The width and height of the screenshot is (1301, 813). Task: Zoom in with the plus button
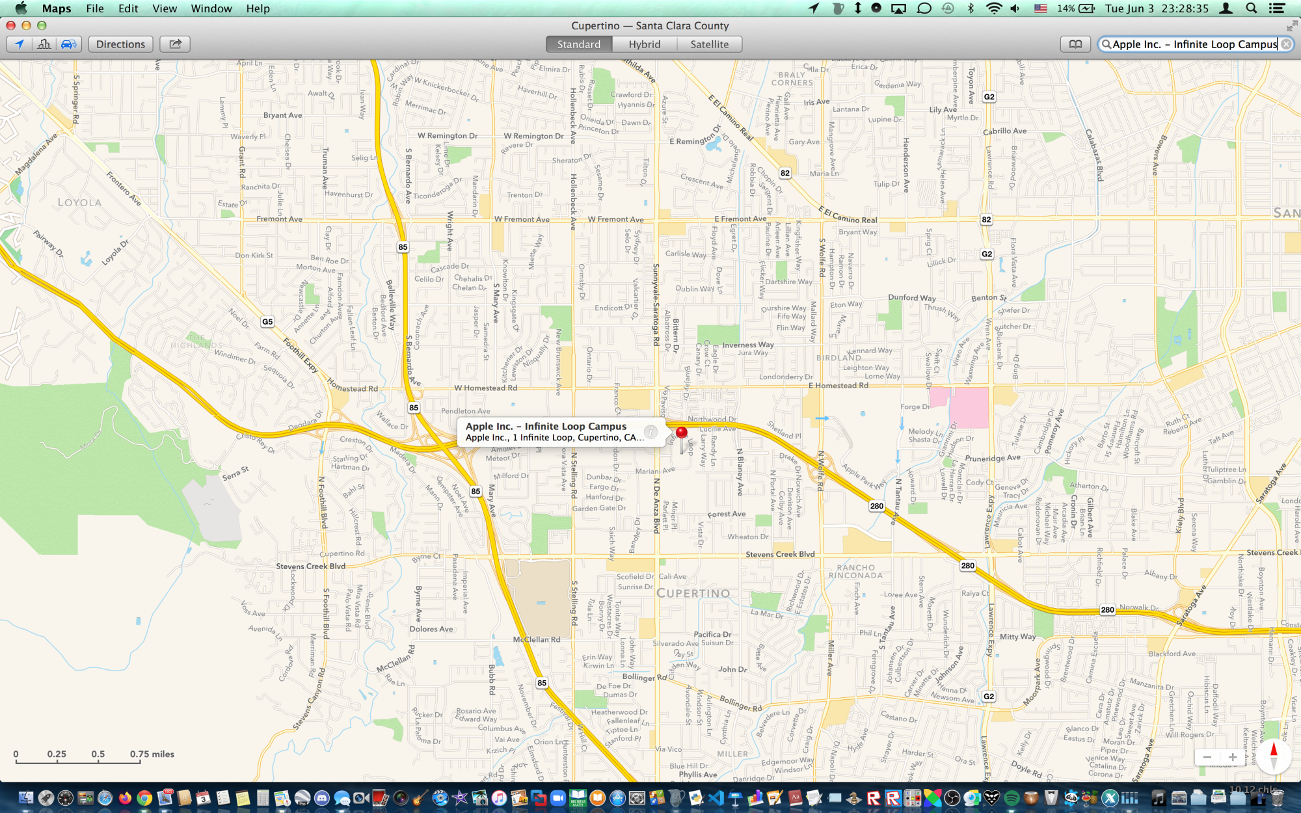point(1232,757)
